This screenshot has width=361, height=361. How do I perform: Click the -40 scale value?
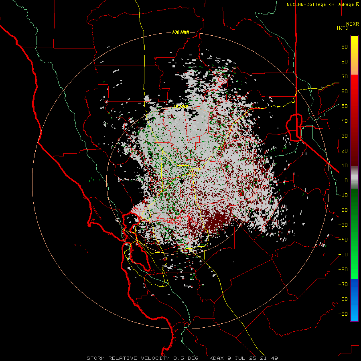[x=343, y=240]
